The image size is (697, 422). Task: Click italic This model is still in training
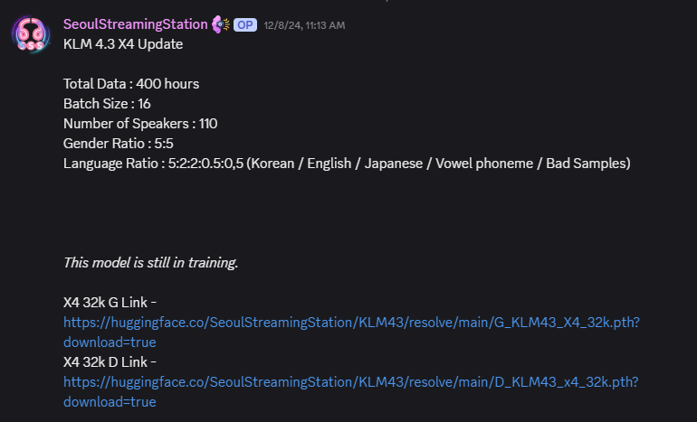pos(150,263)
